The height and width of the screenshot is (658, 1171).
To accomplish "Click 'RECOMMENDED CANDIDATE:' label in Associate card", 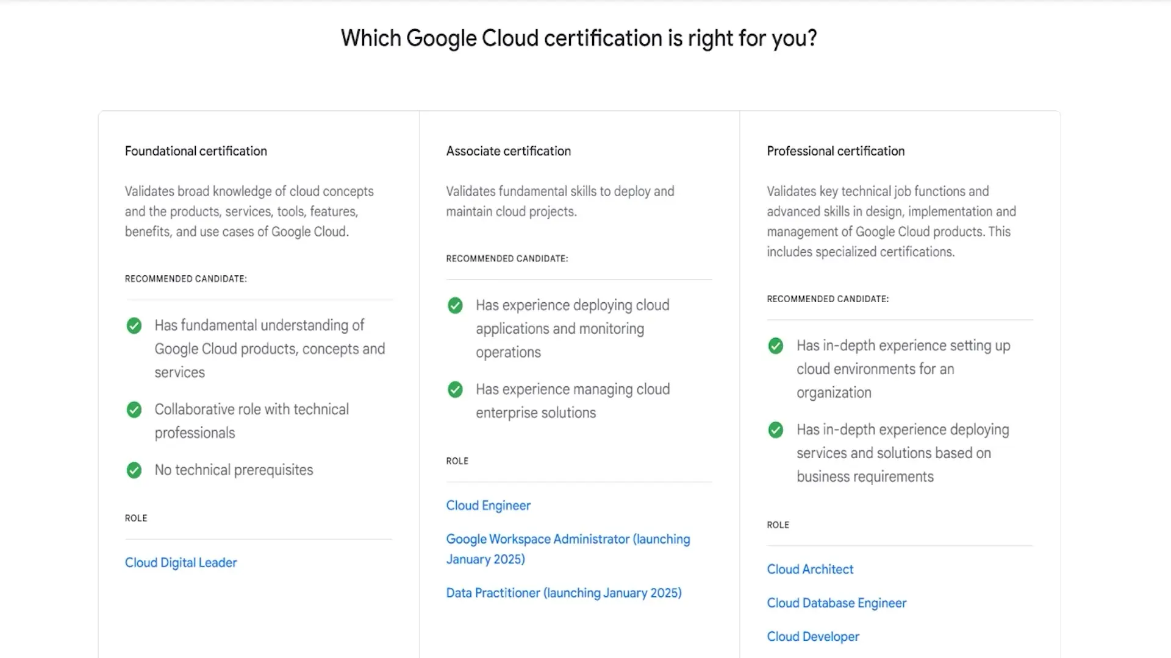I will pos(507,258).
